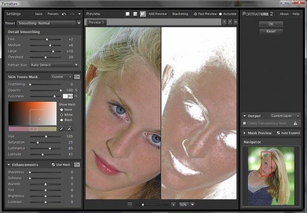307x213 pixels.
Task: Click the Add Preview button
Action: (158, 14)
